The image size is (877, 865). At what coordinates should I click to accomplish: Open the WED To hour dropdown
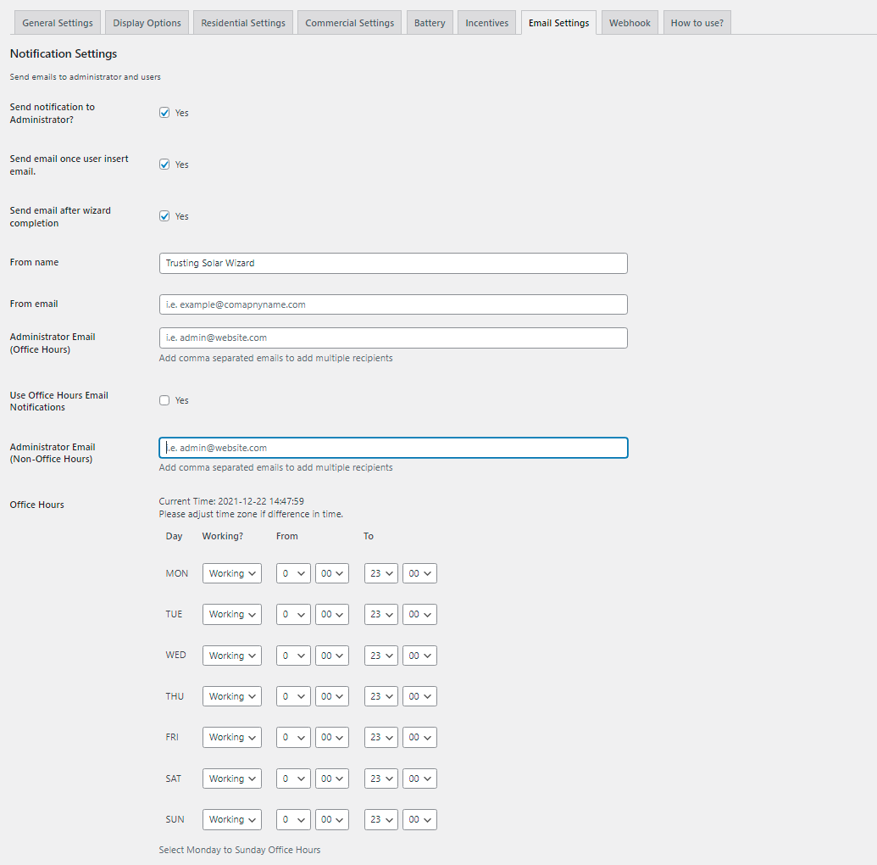click(380, 656)
